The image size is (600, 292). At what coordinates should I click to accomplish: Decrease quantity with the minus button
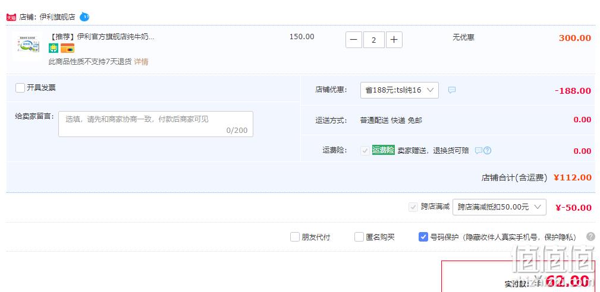(354, 40)
